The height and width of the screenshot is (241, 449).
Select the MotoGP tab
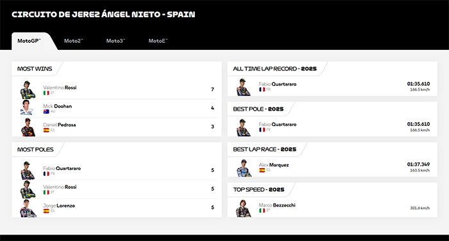click(29, 41)
